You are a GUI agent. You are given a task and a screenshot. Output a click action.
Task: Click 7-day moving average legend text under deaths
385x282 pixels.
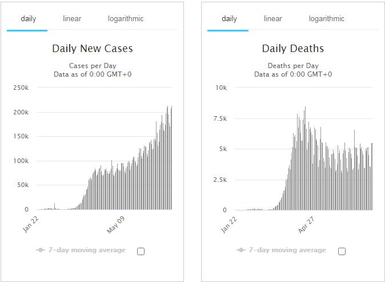(287, 251)
